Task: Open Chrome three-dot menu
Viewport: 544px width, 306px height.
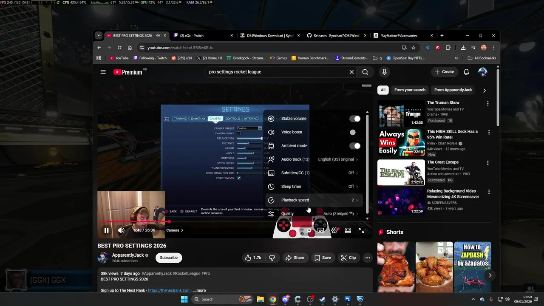Action: coord(494,48)
